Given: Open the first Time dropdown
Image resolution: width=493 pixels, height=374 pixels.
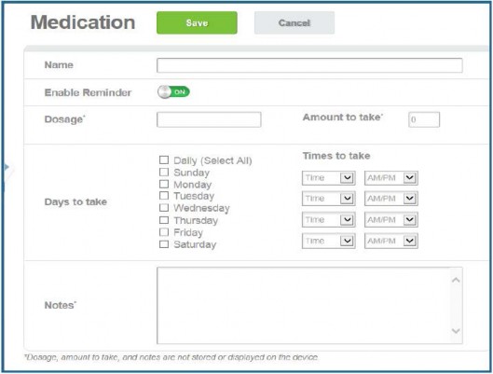Looking at the screenshot, I should (x=329, y=178).
